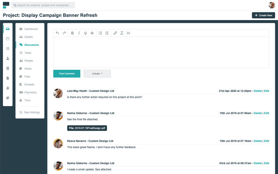Click Create New button
This screenshot has width=278, height=174.
pos(263,15)
